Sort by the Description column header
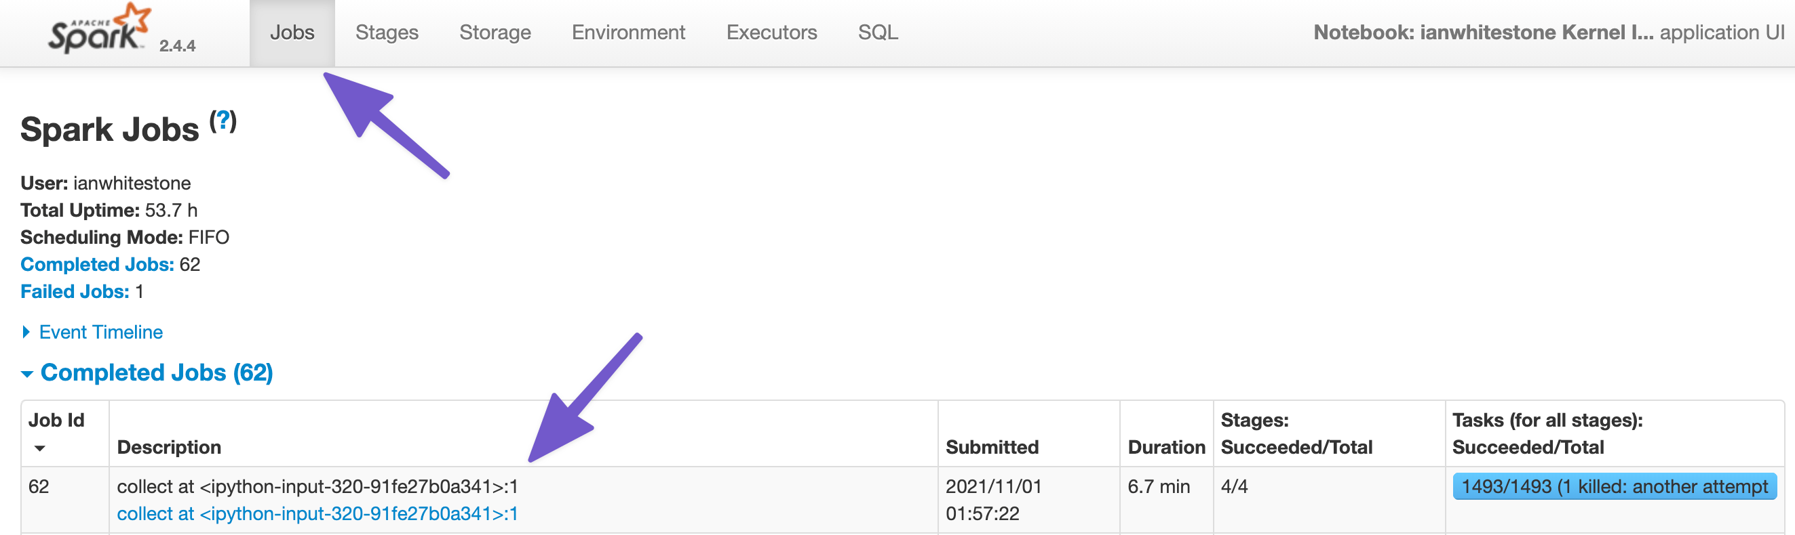1795x535 pixels. 169,448
